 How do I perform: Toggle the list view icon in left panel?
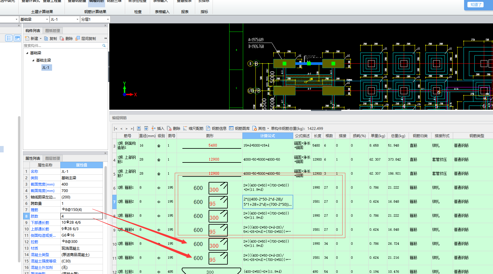tap(9, 38)
